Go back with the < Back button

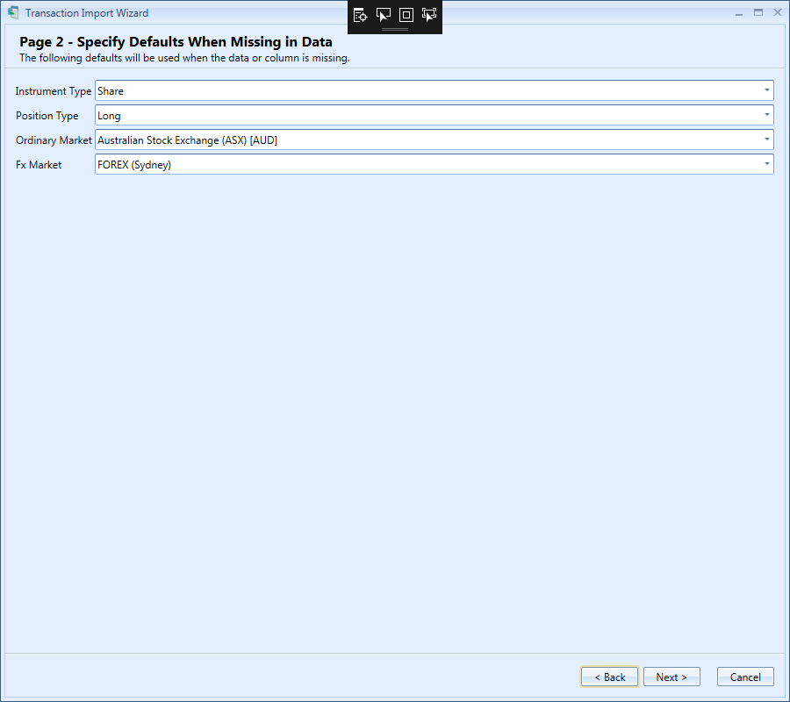pyautogui.click(x=610, y=677)
